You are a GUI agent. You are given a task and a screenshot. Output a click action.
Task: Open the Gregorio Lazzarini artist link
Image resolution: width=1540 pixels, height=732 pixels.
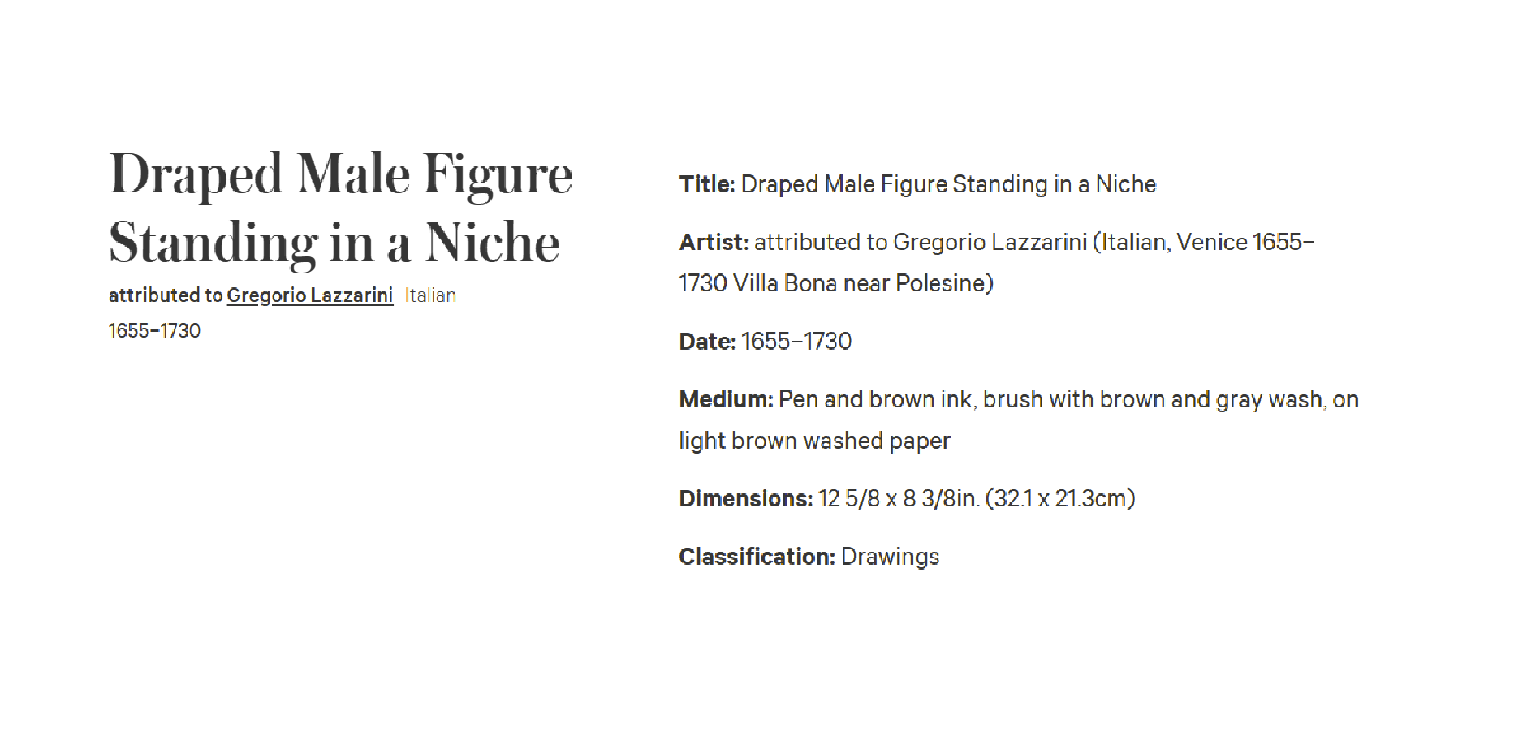[309, 295]
